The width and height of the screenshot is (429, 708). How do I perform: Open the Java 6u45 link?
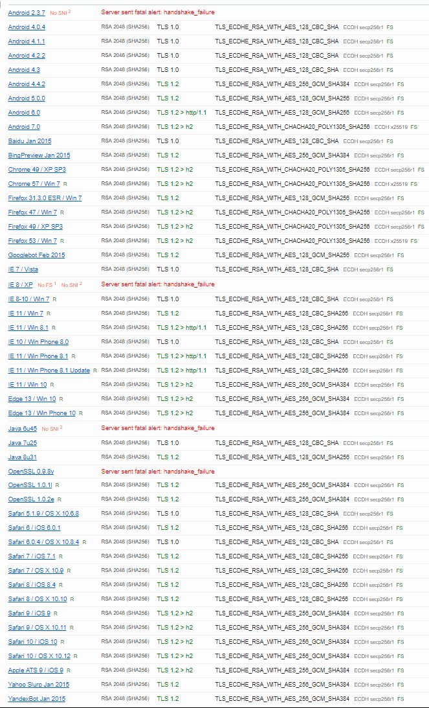point(23,428)
